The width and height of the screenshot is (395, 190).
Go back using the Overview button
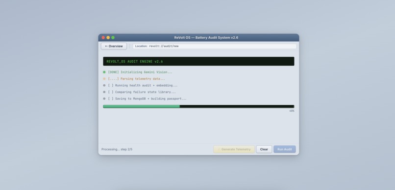[x=114, y=46]
